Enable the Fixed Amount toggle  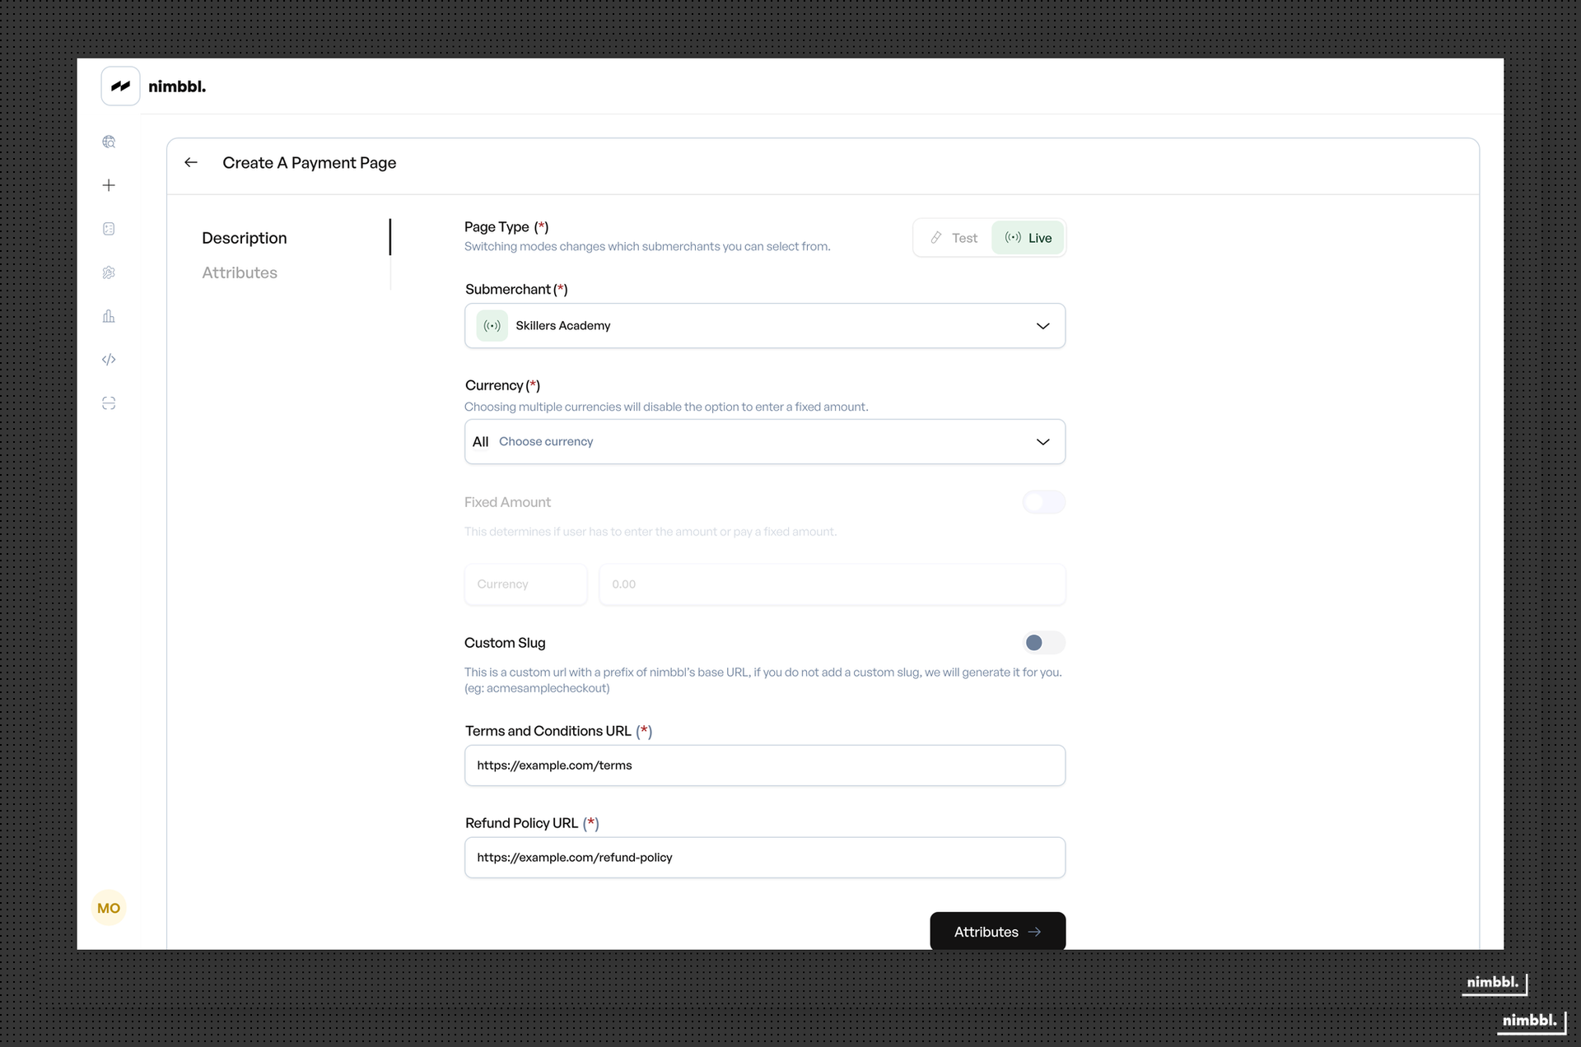pos(1043,502)
